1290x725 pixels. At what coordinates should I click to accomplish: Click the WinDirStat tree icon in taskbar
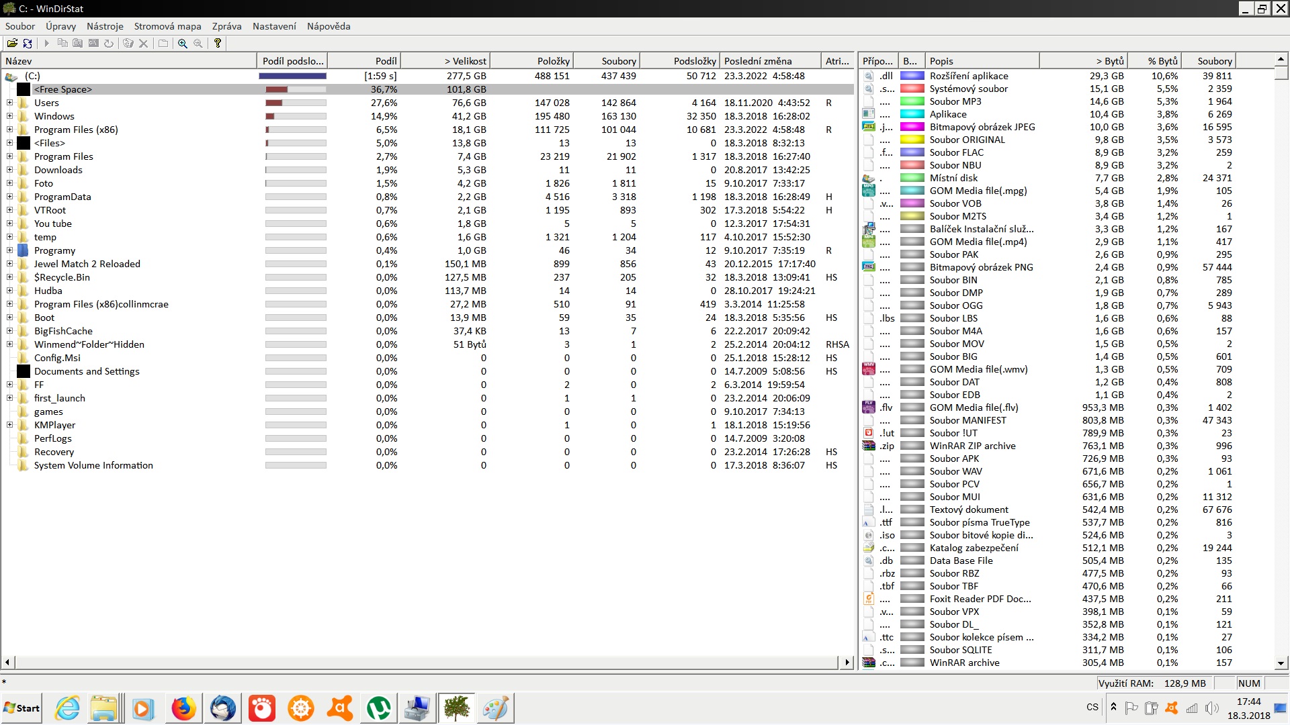(x=457, y=708)
